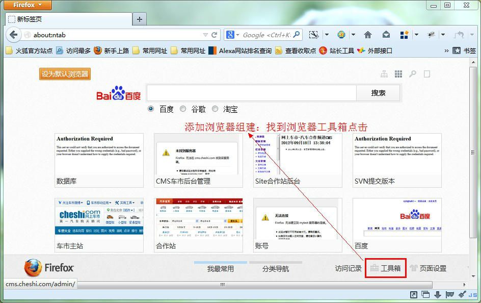Open downloads arrow in status bar
The height and width of the screenshot is (303, 481).
tap(438, 295)
